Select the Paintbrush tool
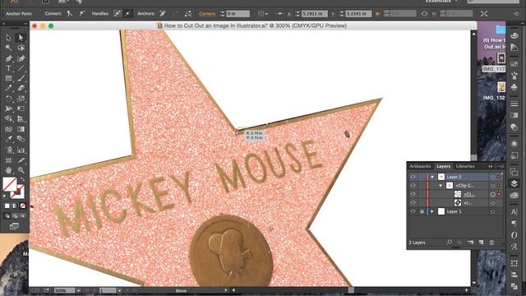The image size is (526, 296). 21,79
